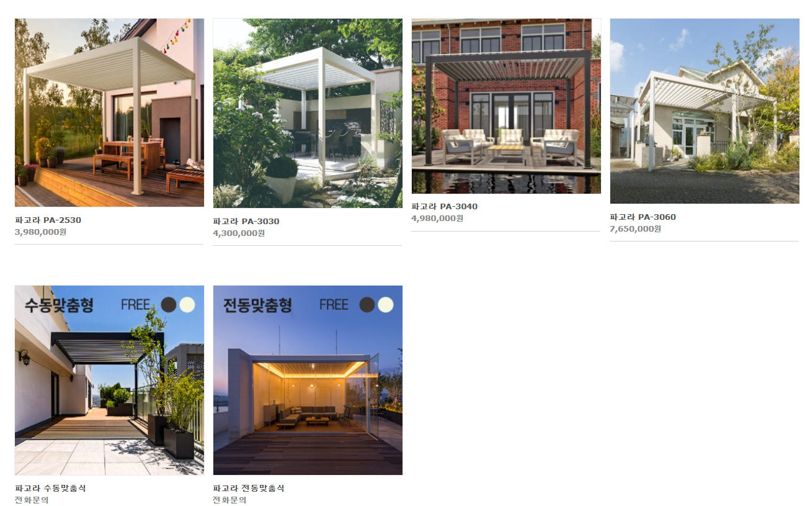Open the 파고라 전동맞춤식 product link
The height and width of the screenshot is (506, 805).
coord(249,489)
